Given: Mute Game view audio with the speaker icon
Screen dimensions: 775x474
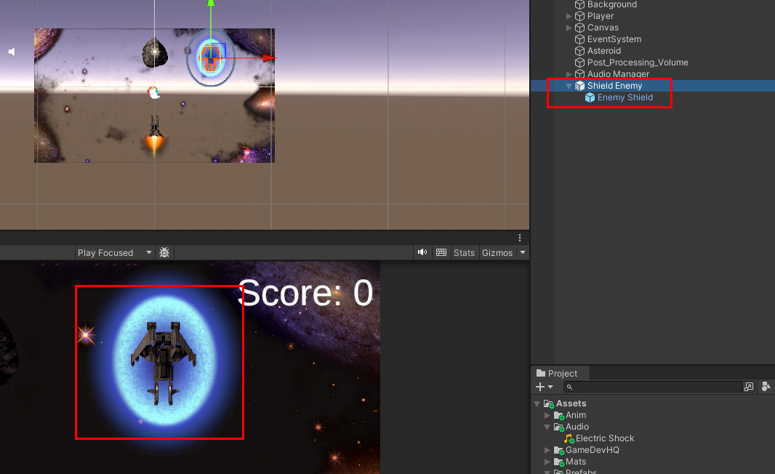Looking at the screenshot, I should [422, 252].
